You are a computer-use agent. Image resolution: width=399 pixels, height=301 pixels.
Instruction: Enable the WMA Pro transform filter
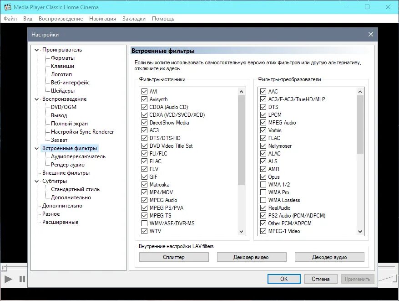click(263, 192)
